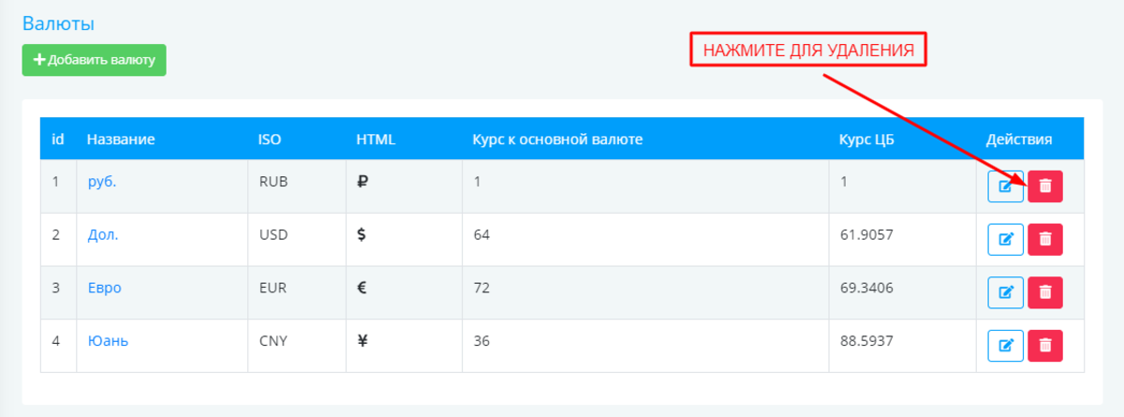
Task: Select the Действия column header
Action: click(x=1019, y=140)
